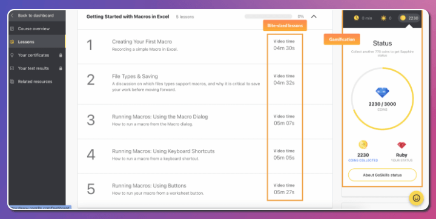
Task: Click How to run a macro from a keyboard shortcut
Action: [156, 159]
